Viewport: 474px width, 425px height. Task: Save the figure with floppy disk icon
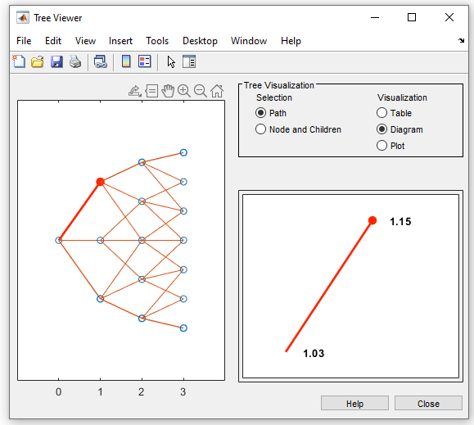pyautogui.click(x=56, y=61)
